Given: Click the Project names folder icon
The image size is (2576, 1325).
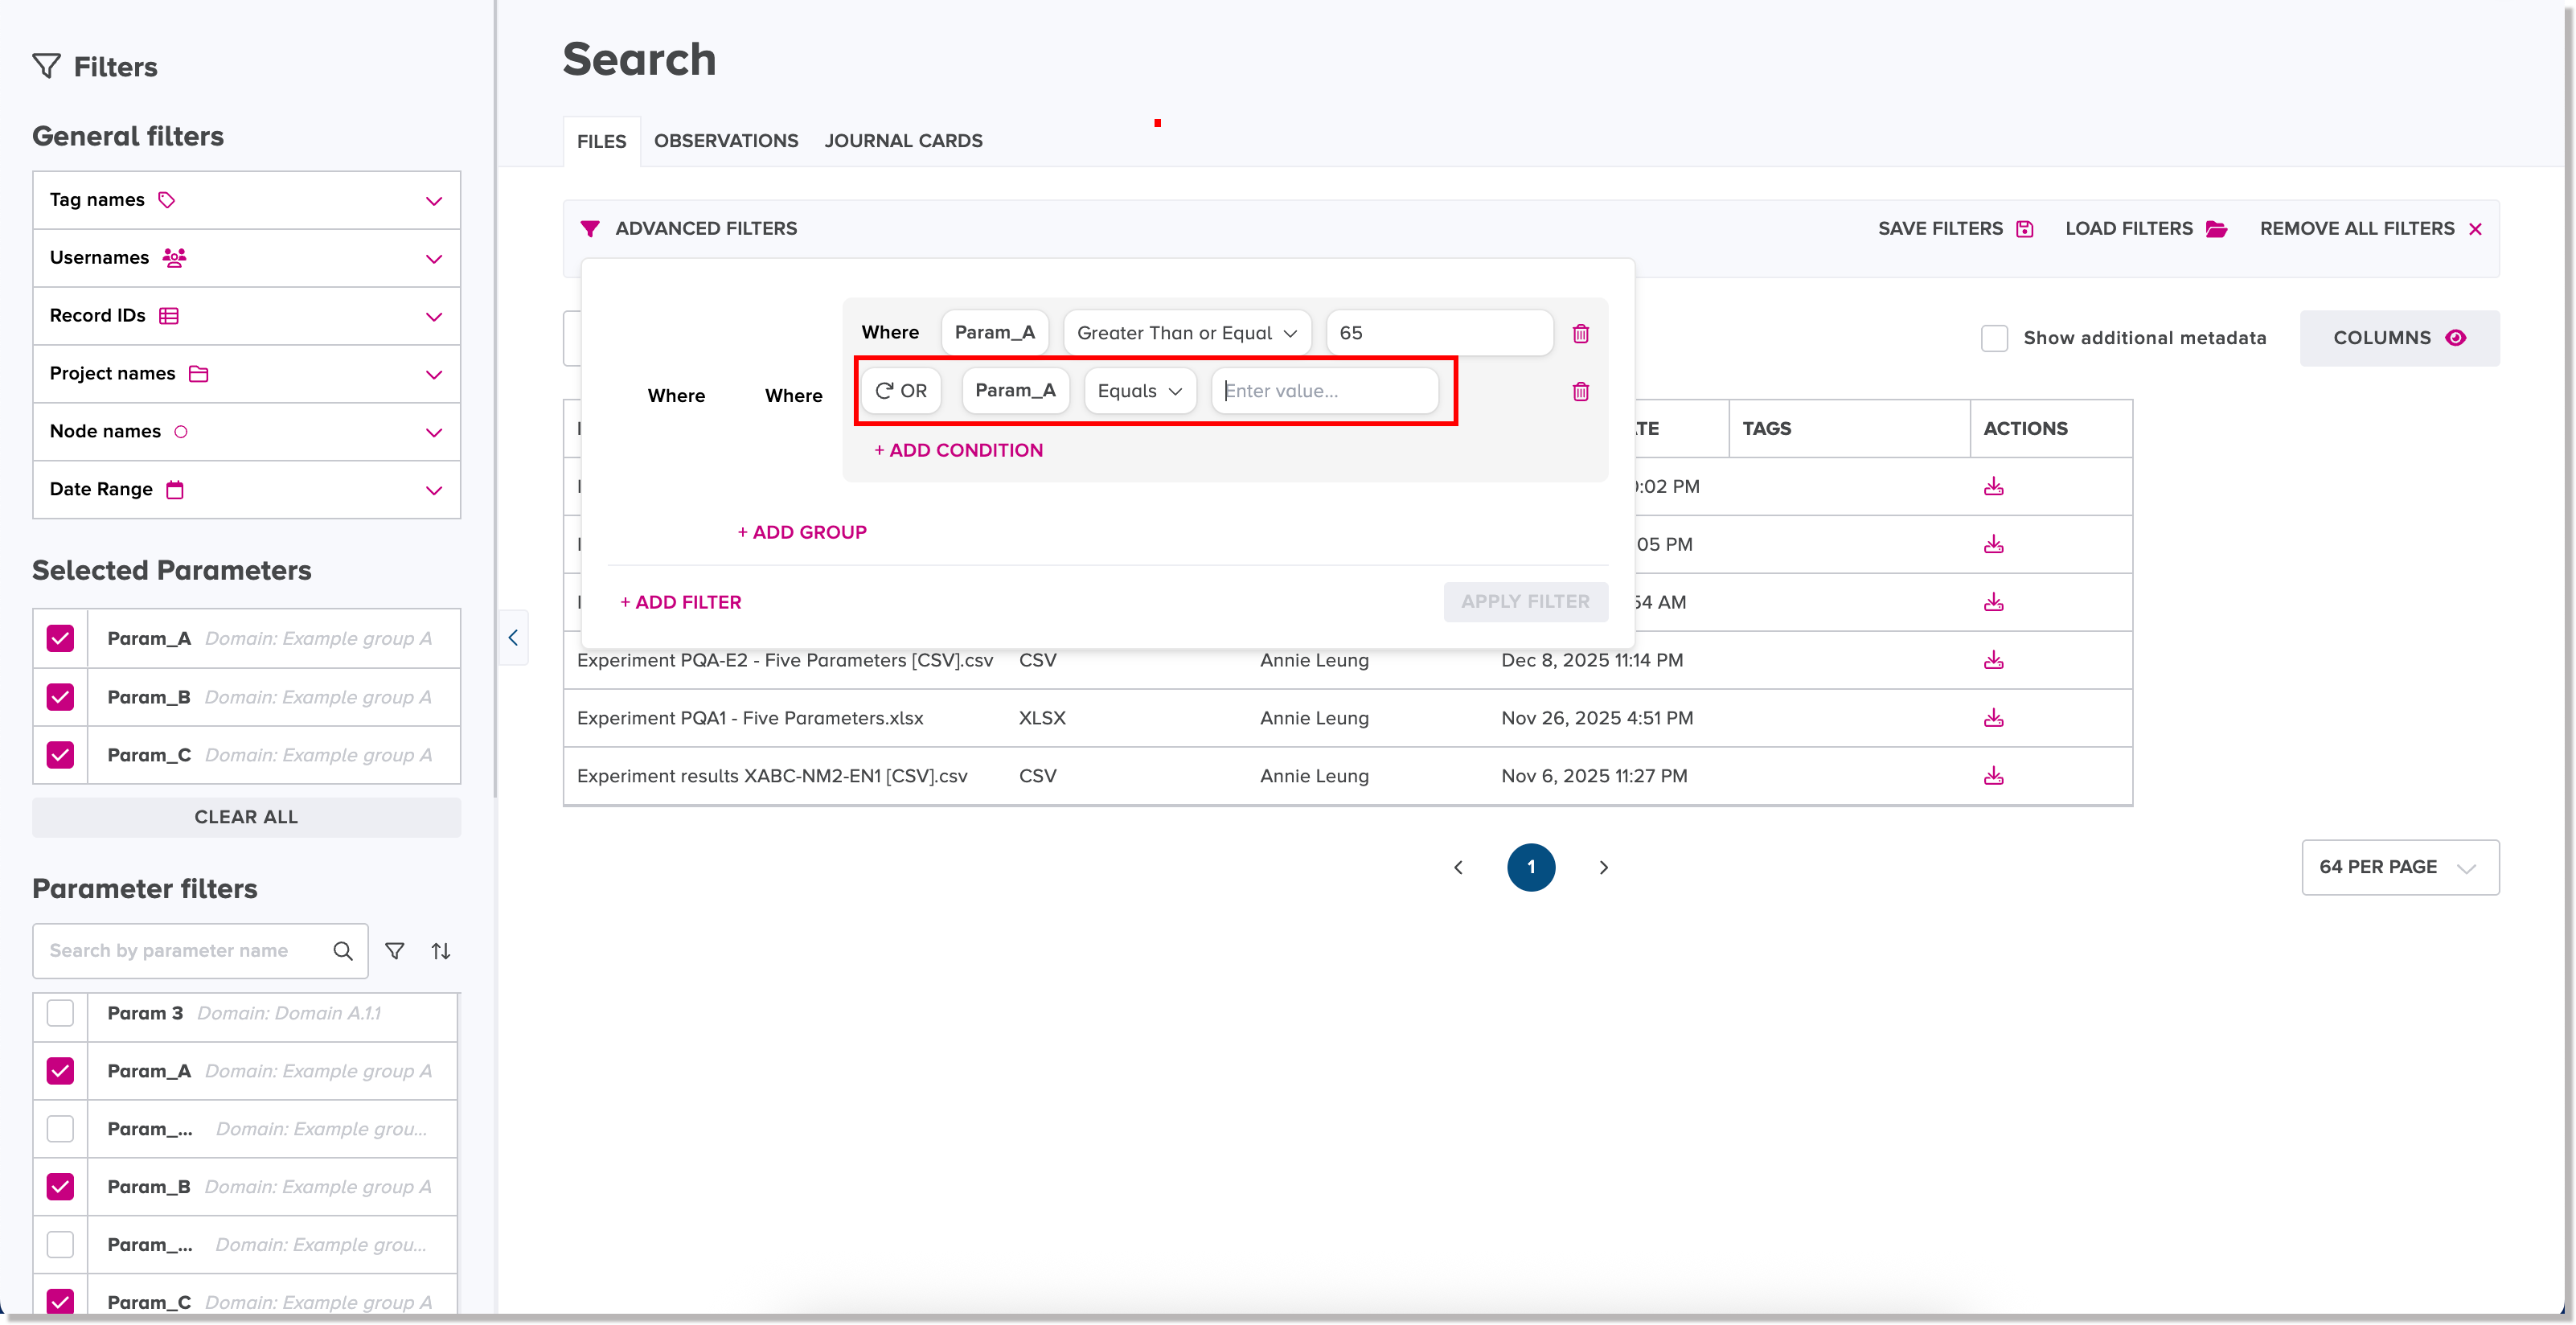Looking at the screenshot, I should (199, 374).
